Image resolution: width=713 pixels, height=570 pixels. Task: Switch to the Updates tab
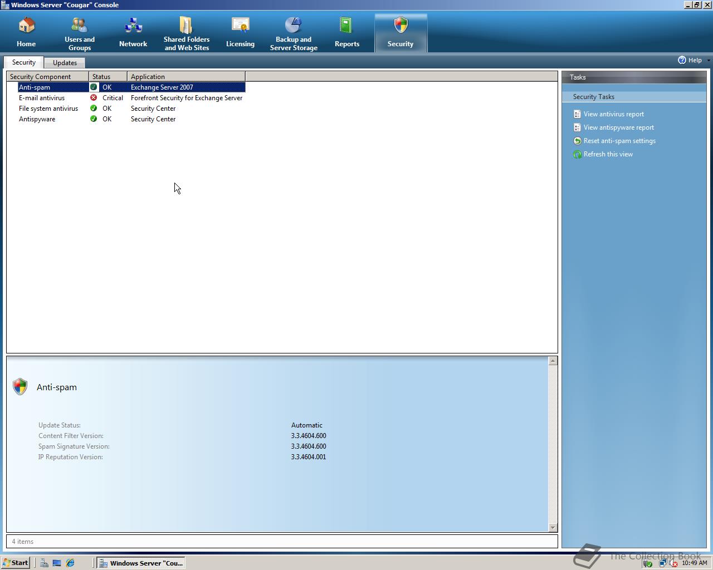click(x=65, y=63)
